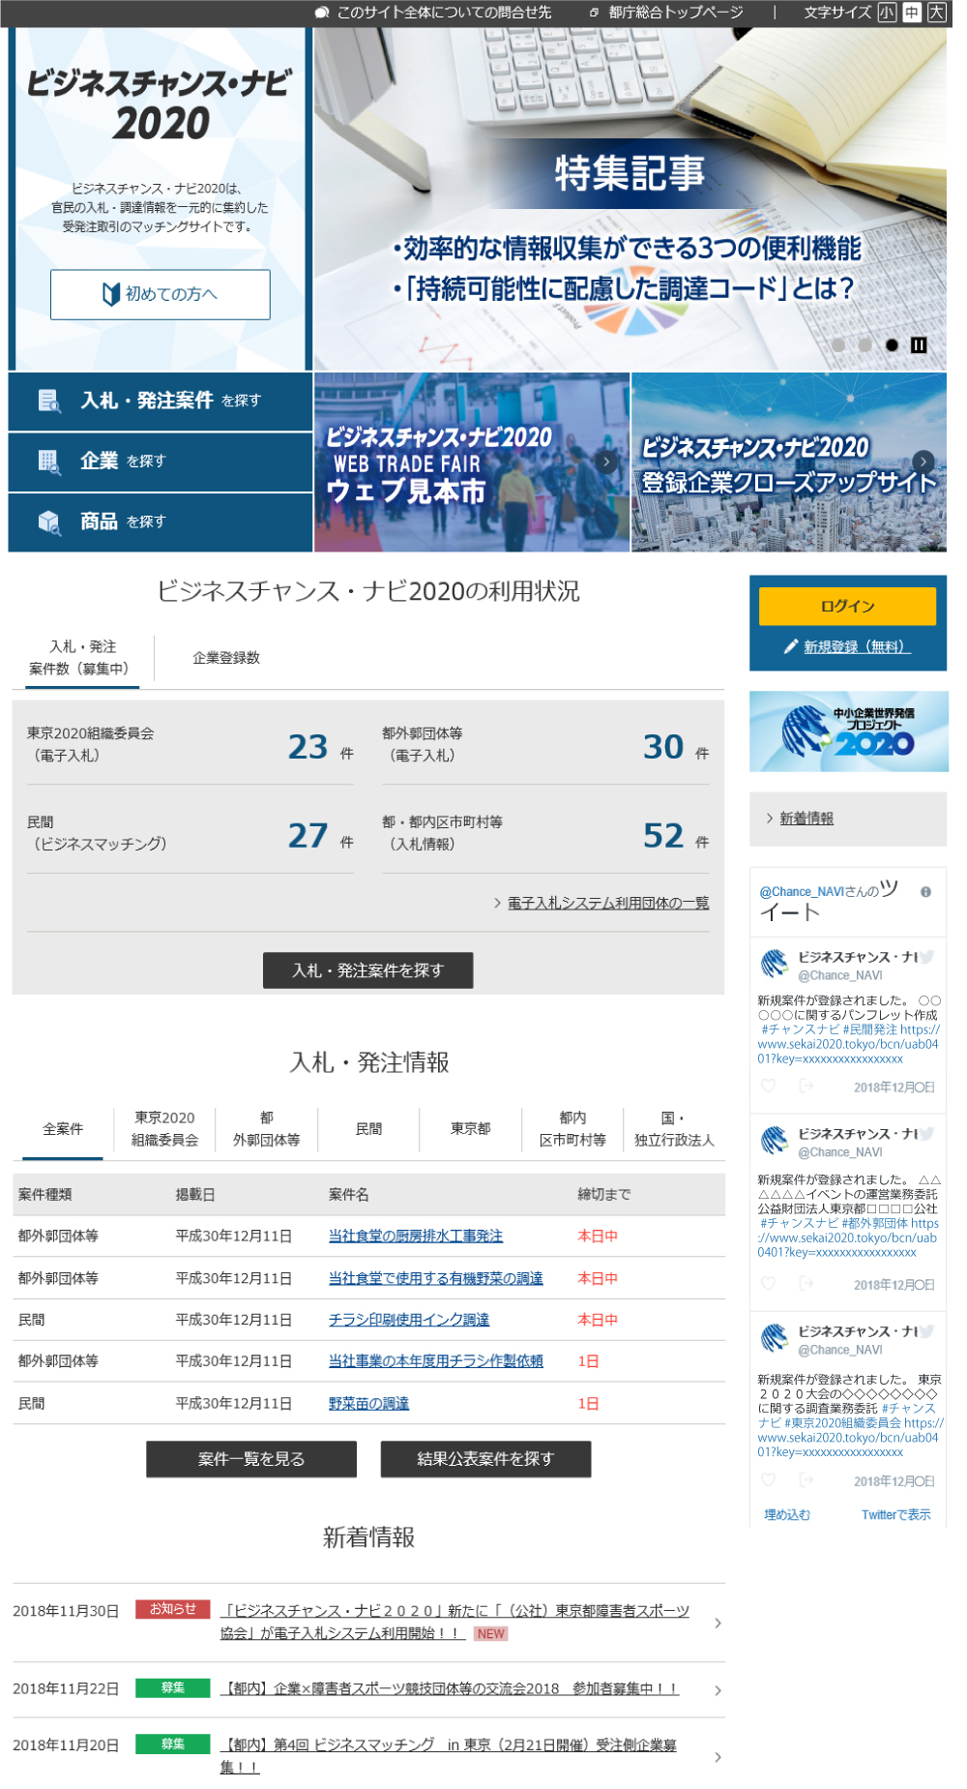Open site-wide inquiry link in top bar
This screenshot has width=967, height=1789.
pos(434,13)
